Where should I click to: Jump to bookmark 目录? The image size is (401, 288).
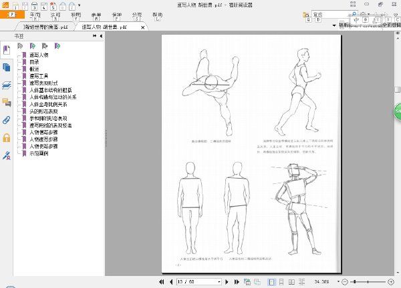click(34, 62)
